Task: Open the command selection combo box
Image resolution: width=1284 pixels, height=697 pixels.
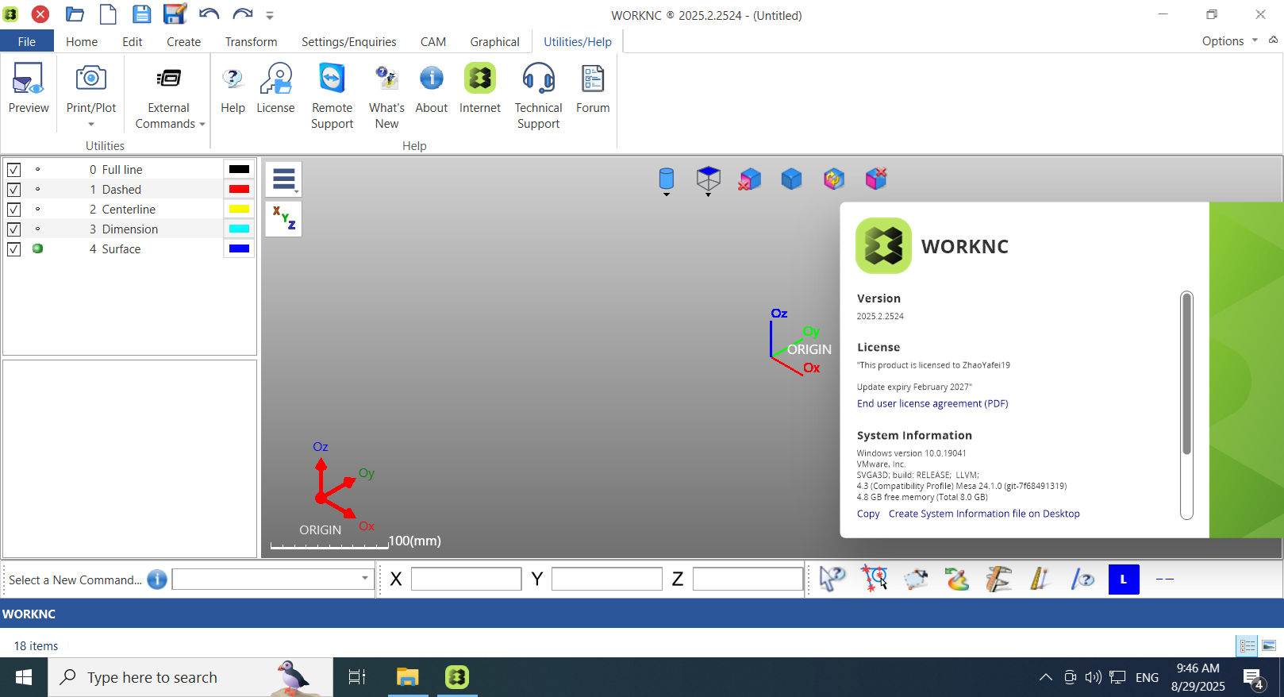Action: 272,579
